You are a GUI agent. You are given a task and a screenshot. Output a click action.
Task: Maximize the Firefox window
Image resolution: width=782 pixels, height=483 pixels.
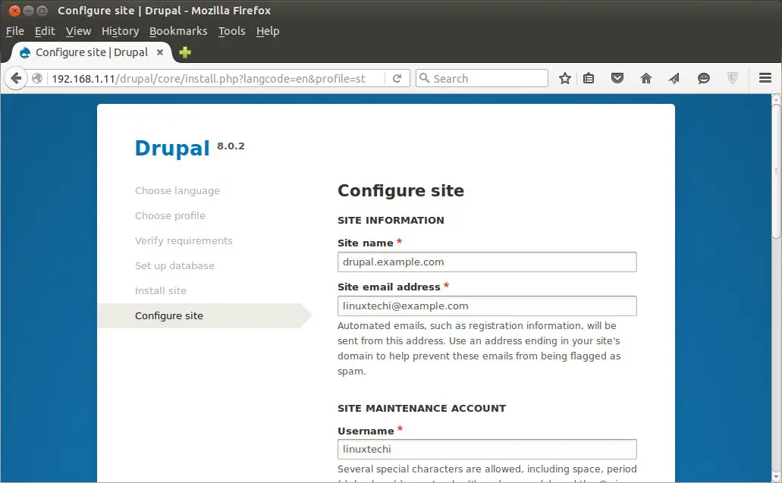click(42, 11)
